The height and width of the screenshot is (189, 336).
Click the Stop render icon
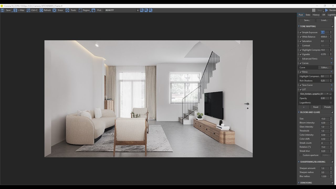[314, 10]
